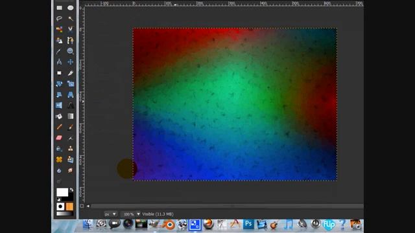Open Finder from the Dock
Viewport: 415px width, 233px height.
[x=88, y=225]
